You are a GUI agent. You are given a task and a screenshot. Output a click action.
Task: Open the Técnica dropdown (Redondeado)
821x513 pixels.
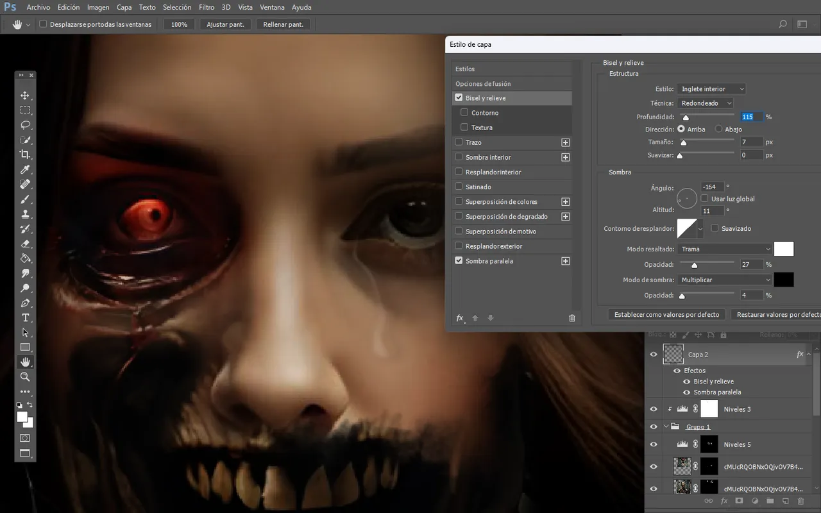[x=705, y=103]
